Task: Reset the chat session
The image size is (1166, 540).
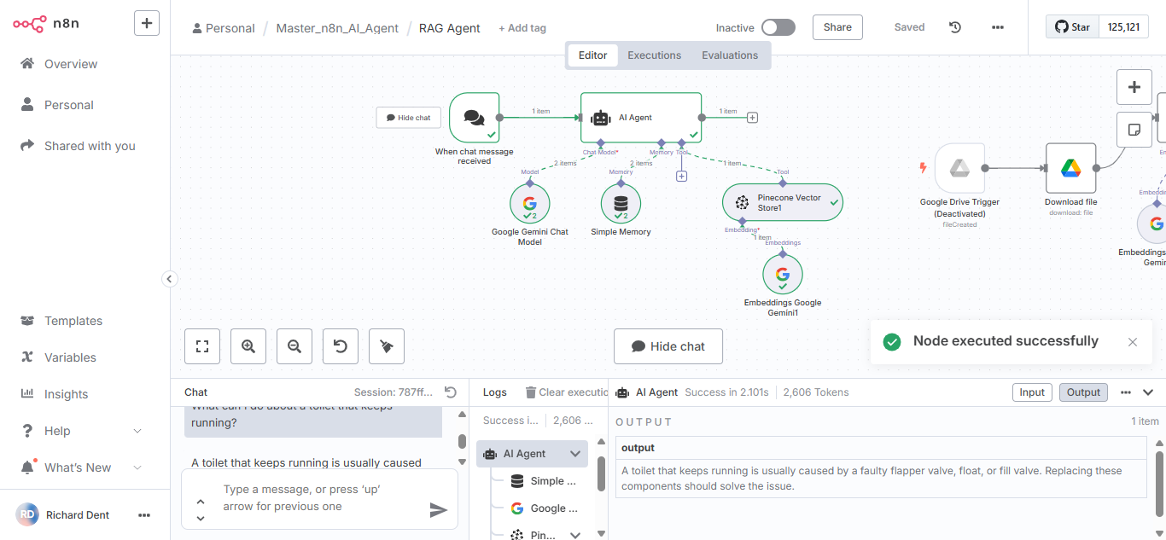Action: (452, 392)
